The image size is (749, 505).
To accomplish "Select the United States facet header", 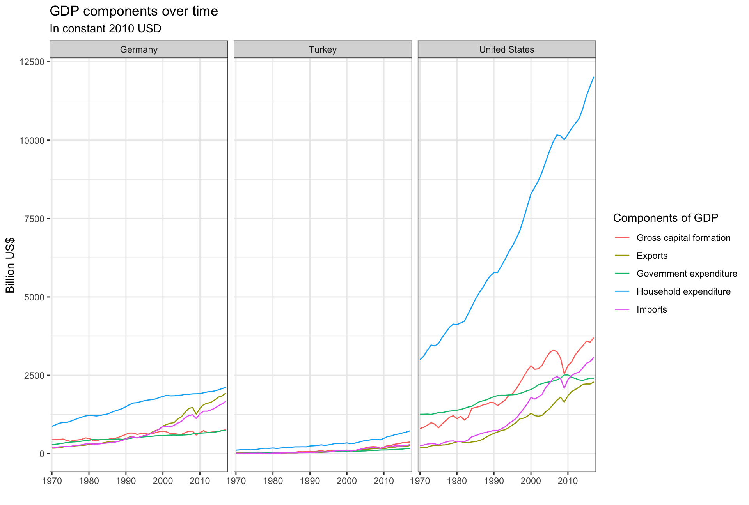I will (x=506, y=49).
